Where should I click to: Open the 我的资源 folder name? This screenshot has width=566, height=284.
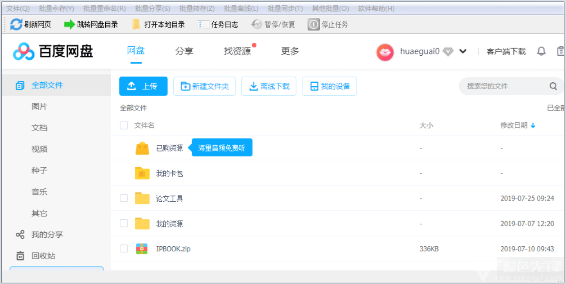[x=170, y=224]
